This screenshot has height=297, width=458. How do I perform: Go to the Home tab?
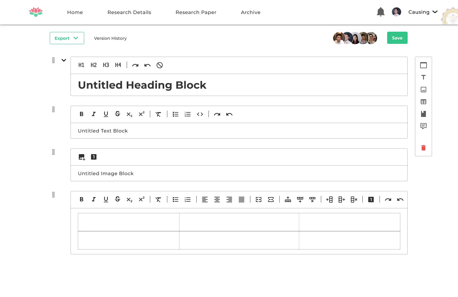[75, 12]
